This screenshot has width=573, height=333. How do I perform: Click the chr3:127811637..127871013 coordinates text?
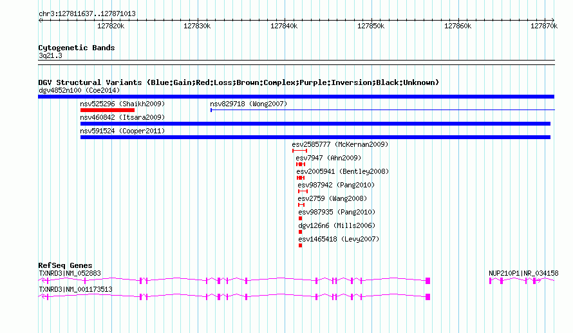click(x=87, y=14)
